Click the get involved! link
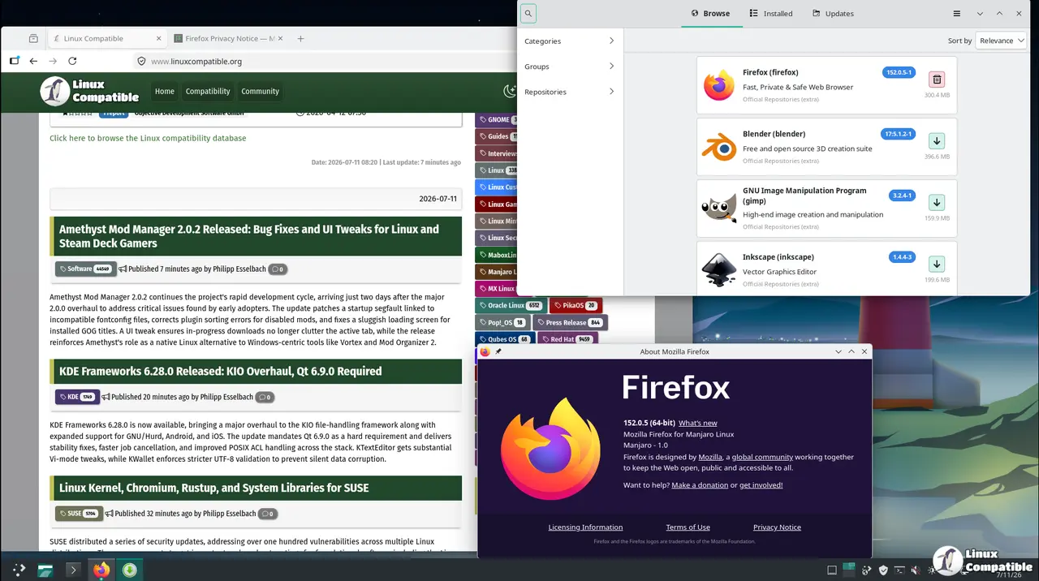Screen dimensions: 1039x581 [x=761, y=485]
